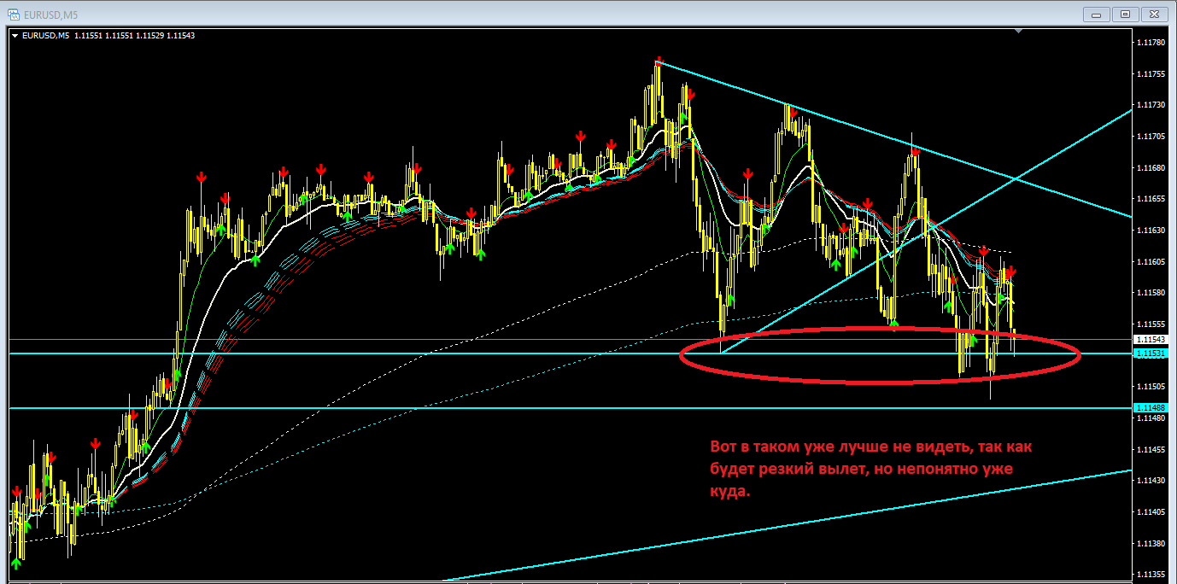Screen dimensions: 1177x584
Task: Click the 1.11655 price scale value
Action: [x=1151, y=198]
